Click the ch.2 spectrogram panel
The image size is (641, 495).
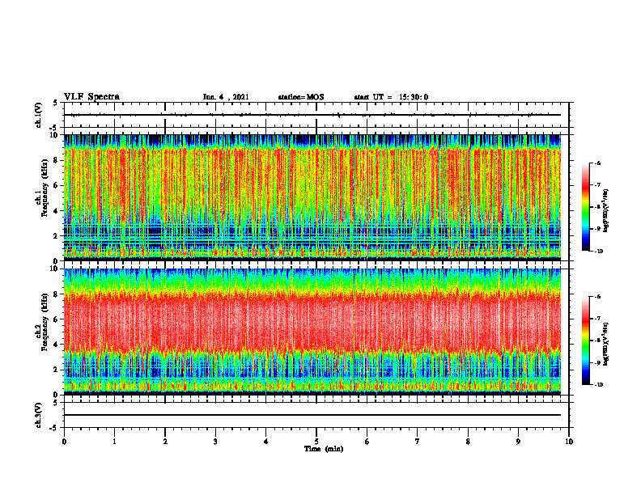(312, 332)
